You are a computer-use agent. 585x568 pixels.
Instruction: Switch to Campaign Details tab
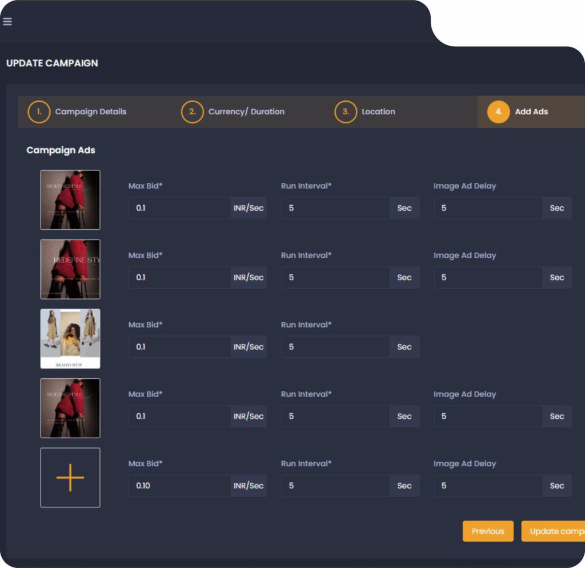point(90,112)
